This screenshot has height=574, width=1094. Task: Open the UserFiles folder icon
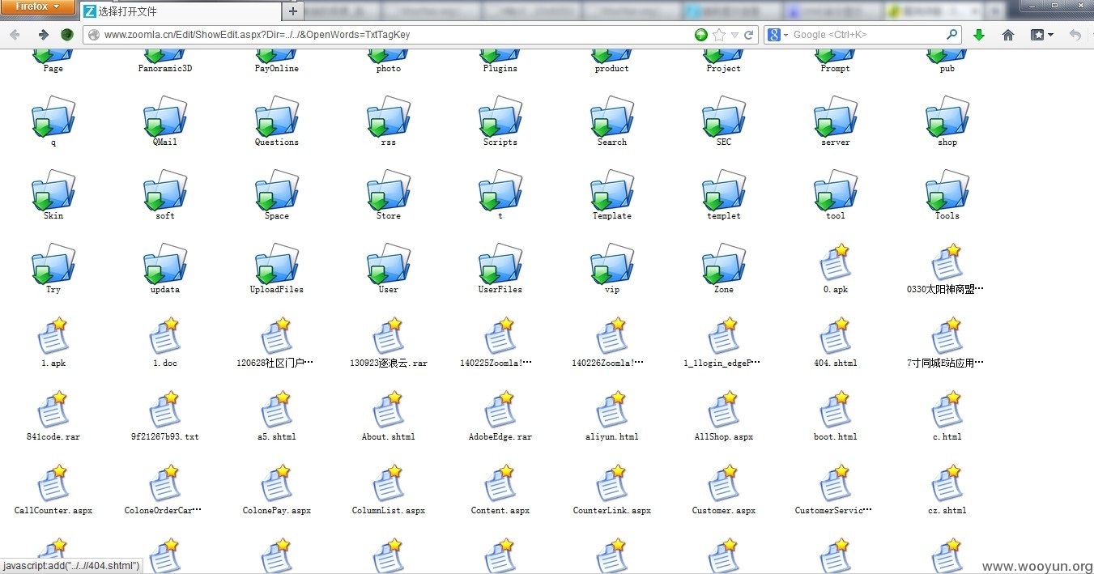[500, 265]
